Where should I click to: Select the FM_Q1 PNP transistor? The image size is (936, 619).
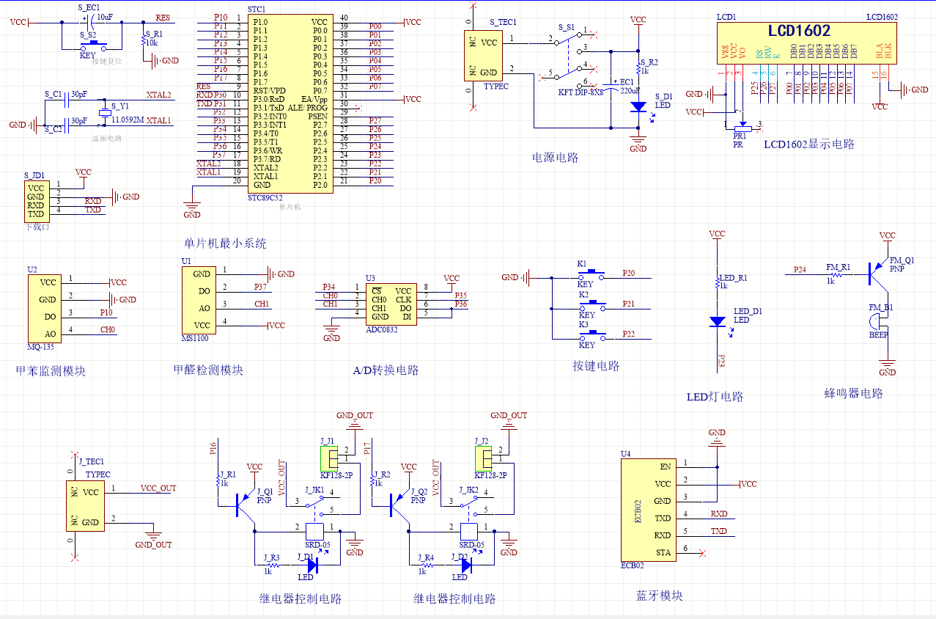(877, 273)
